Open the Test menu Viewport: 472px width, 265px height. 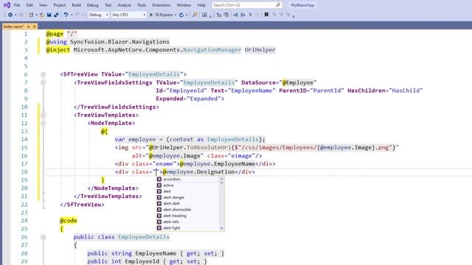pyautogui.click(x=108, y=5)
